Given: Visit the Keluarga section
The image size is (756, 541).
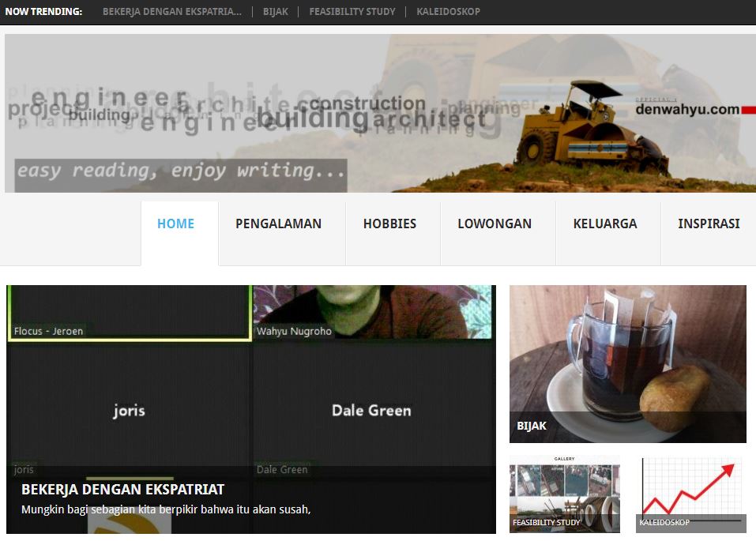Looking at the screenshot, I should (x=605, y=224).
